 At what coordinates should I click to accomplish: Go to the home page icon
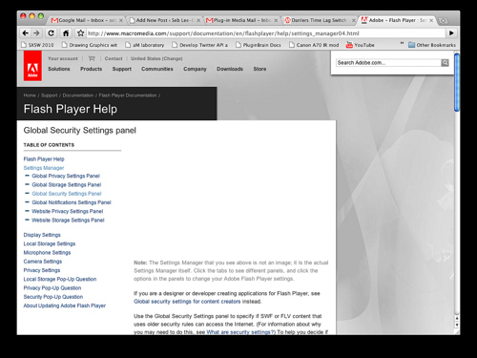[66, 33]
